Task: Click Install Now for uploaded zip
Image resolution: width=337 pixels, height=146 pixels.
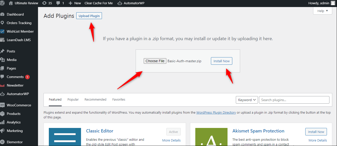Action: (x=221, y=61)
